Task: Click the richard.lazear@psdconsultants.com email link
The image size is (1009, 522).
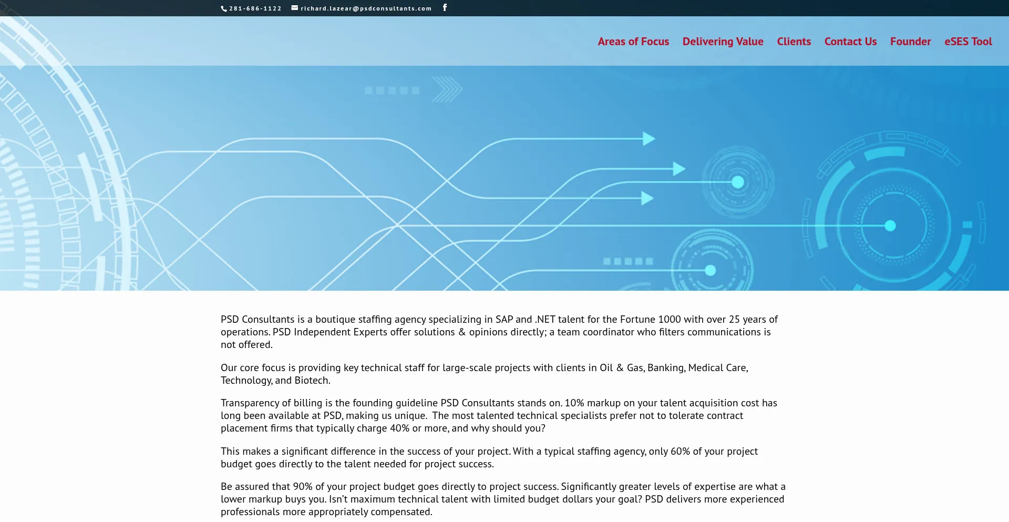Action: tap(366, 8)
